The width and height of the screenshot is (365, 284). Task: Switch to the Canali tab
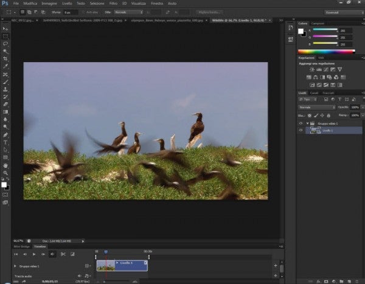tap(315, 93)
